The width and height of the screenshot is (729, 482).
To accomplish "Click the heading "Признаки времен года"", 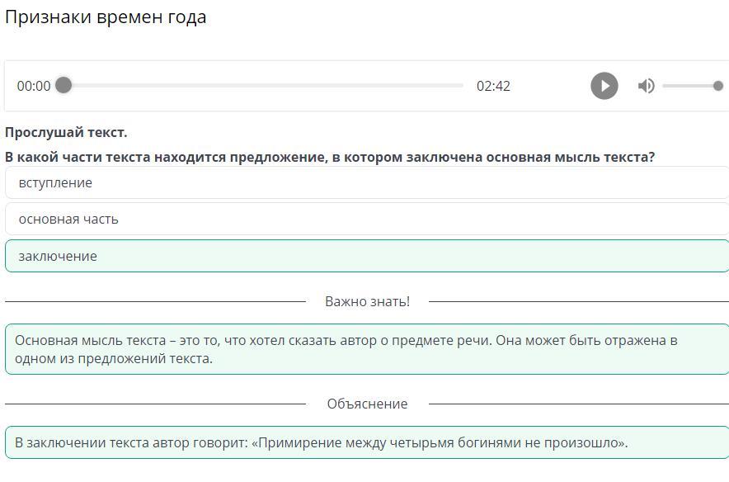I will point(106,17).
